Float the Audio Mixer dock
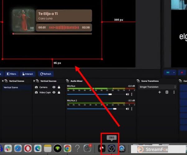 (x=68, y=81)
